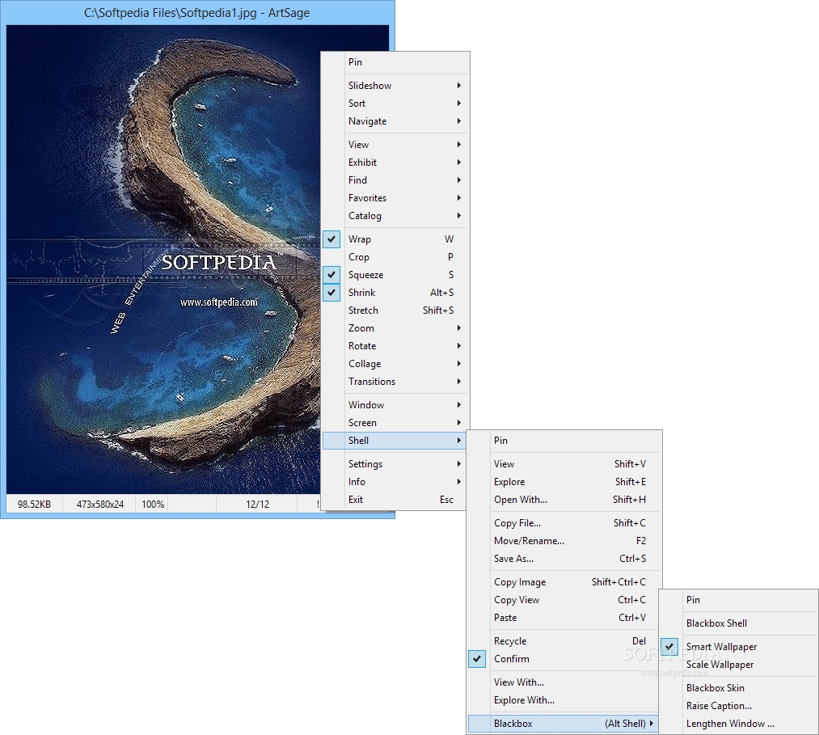Click the ArtSage window title bar
Screen dimensions: 819x735
(197, 13)
